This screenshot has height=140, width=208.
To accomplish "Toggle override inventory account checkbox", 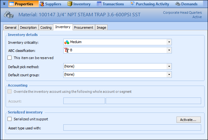I will pyautogui.click(x=10, y=92).
